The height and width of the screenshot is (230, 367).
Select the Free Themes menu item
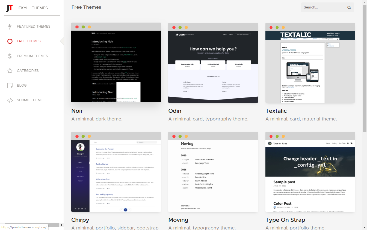(x=29, y=41)
